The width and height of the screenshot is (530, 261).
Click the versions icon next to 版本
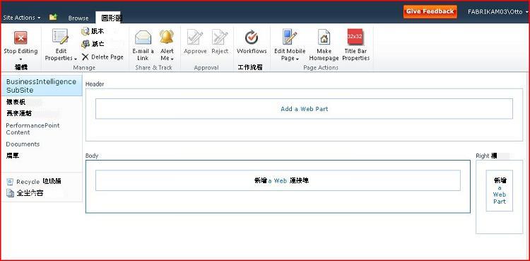[86, 32]
